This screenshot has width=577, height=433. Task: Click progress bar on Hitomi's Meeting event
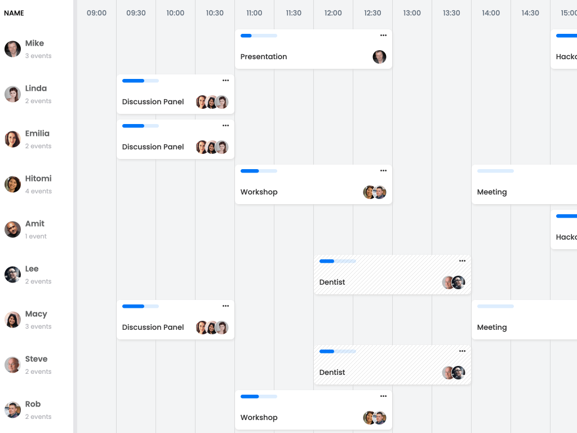495,171
